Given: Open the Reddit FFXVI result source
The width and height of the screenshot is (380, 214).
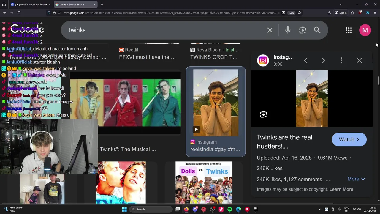Looking at the screenshot, I should click(x=129, y=50).
